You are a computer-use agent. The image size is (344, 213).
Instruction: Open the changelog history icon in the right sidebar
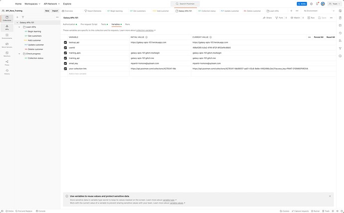pos(340,33)
